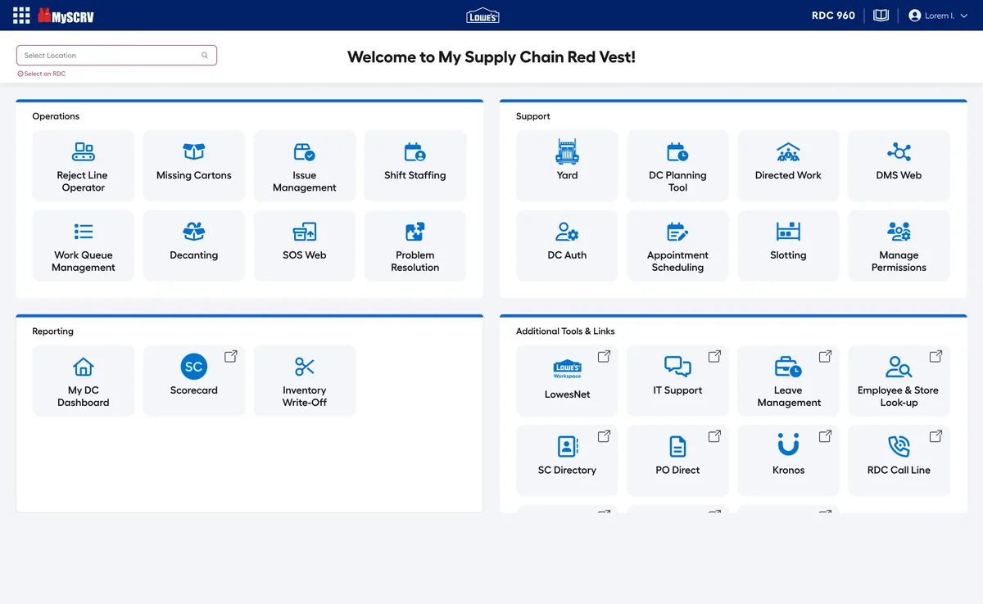
Task: Open the Shift Staffing tile
Action: pos(415,166)
